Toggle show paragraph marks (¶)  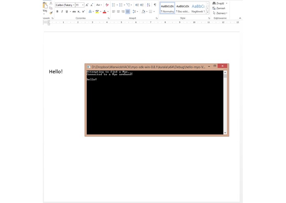point(155,5)
